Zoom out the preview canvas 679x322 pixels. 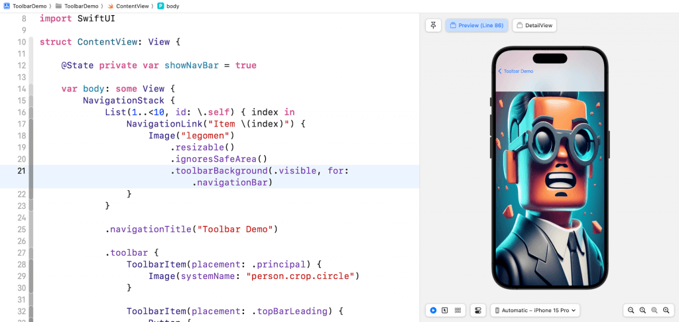(x=631, y=310)
